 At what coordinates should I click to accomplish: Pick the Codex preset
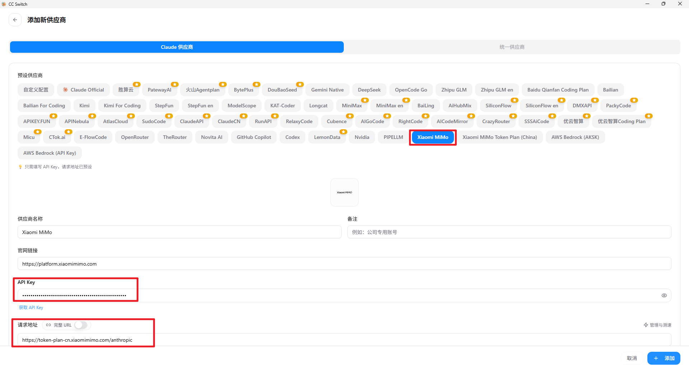click(292, 137)
